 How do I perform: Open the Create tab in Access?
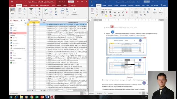25,5
